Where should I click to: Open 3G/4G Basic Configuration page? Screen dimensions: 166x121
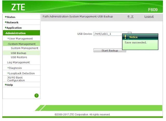coord(16,79)
